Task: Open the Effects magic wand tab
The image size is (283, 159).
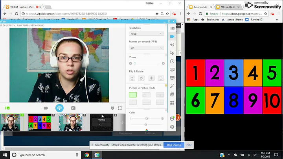Action: (172, 86)
